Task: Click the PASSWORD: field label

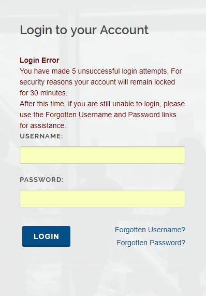Action: point(41,180)
